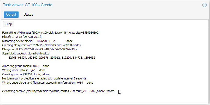This screenshot has width=210, height=105.
Task: Click the 'Task viewer: CT 100 - Create' title
Action: click(x=28, y=5)
